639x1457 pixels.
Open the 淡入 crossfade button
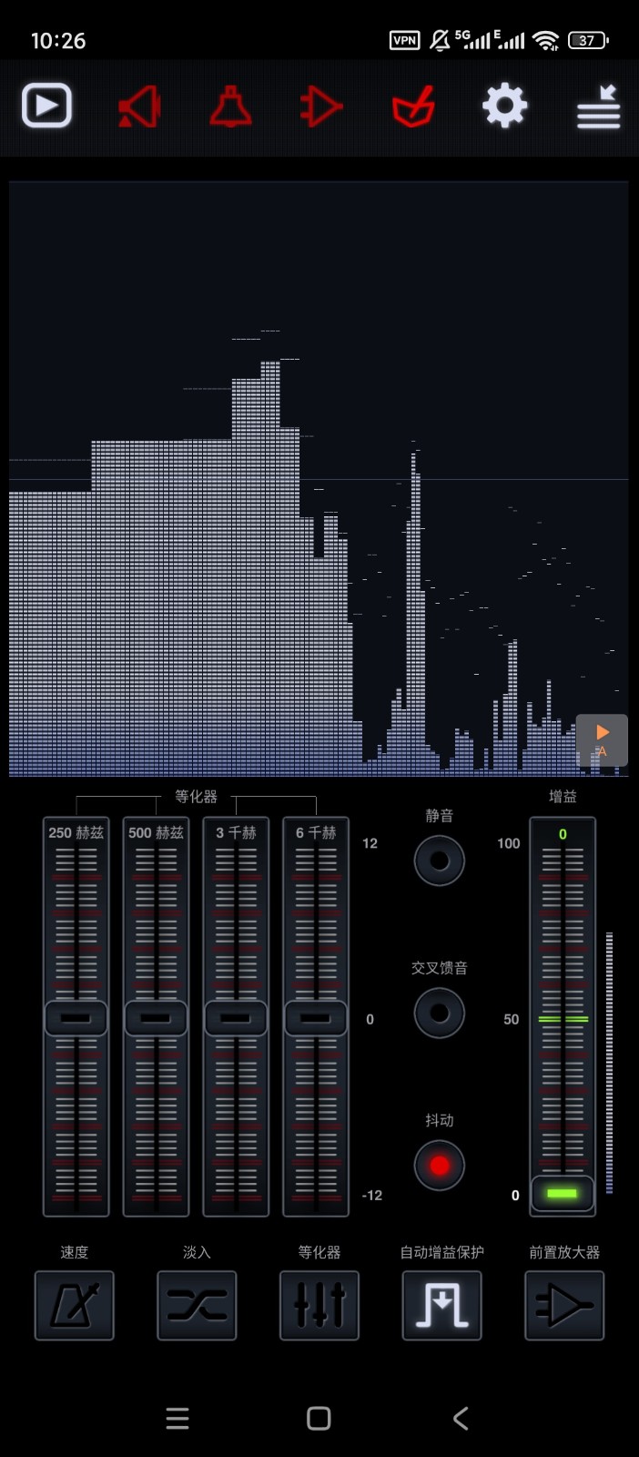(197, 1306)
